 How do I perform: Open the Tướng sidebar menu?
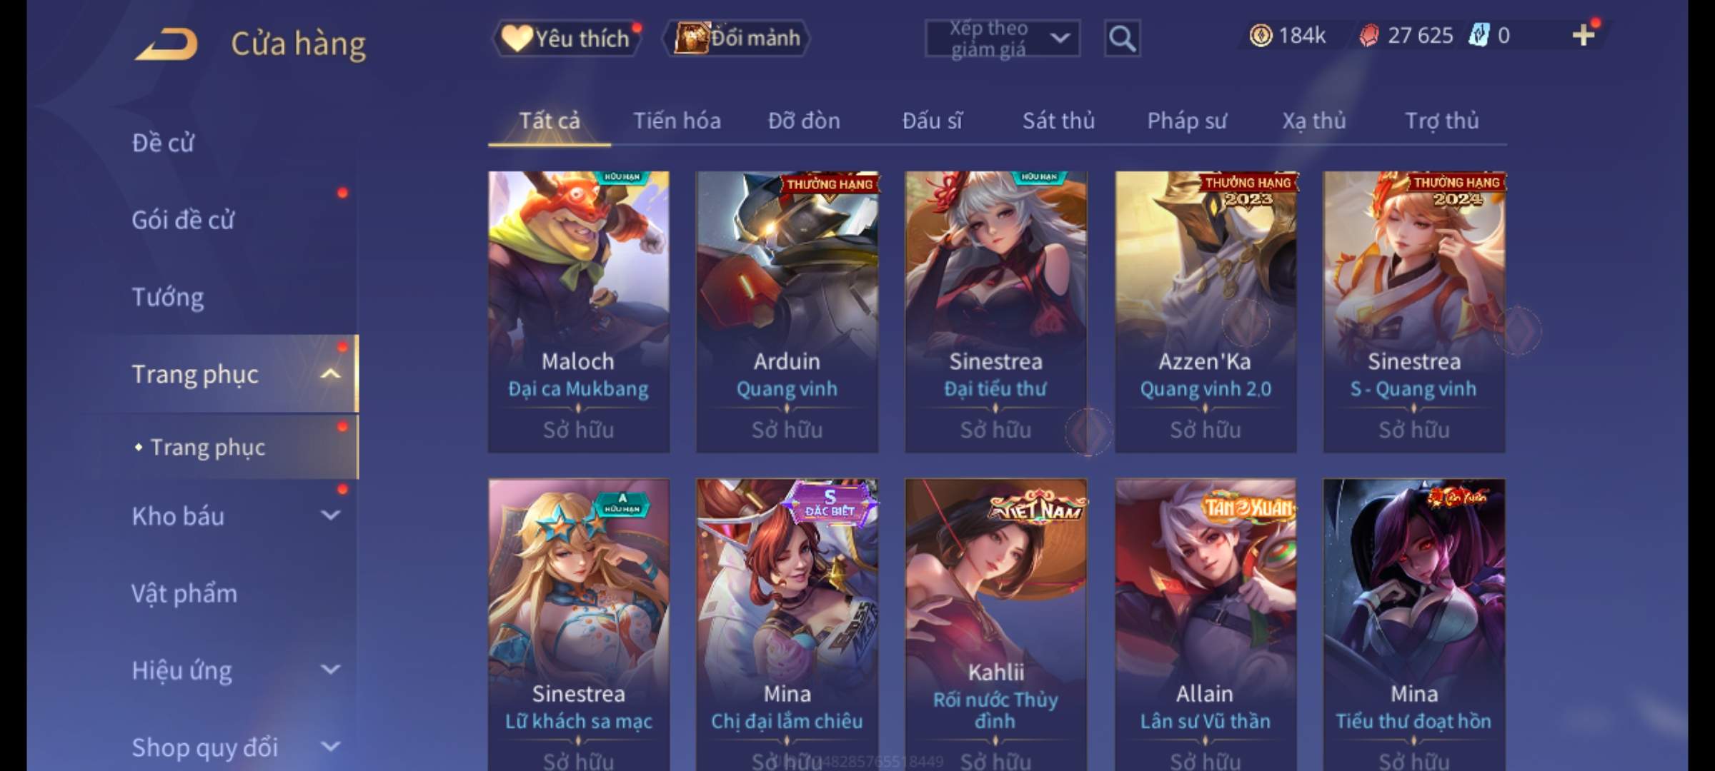(x=168, y=297)
